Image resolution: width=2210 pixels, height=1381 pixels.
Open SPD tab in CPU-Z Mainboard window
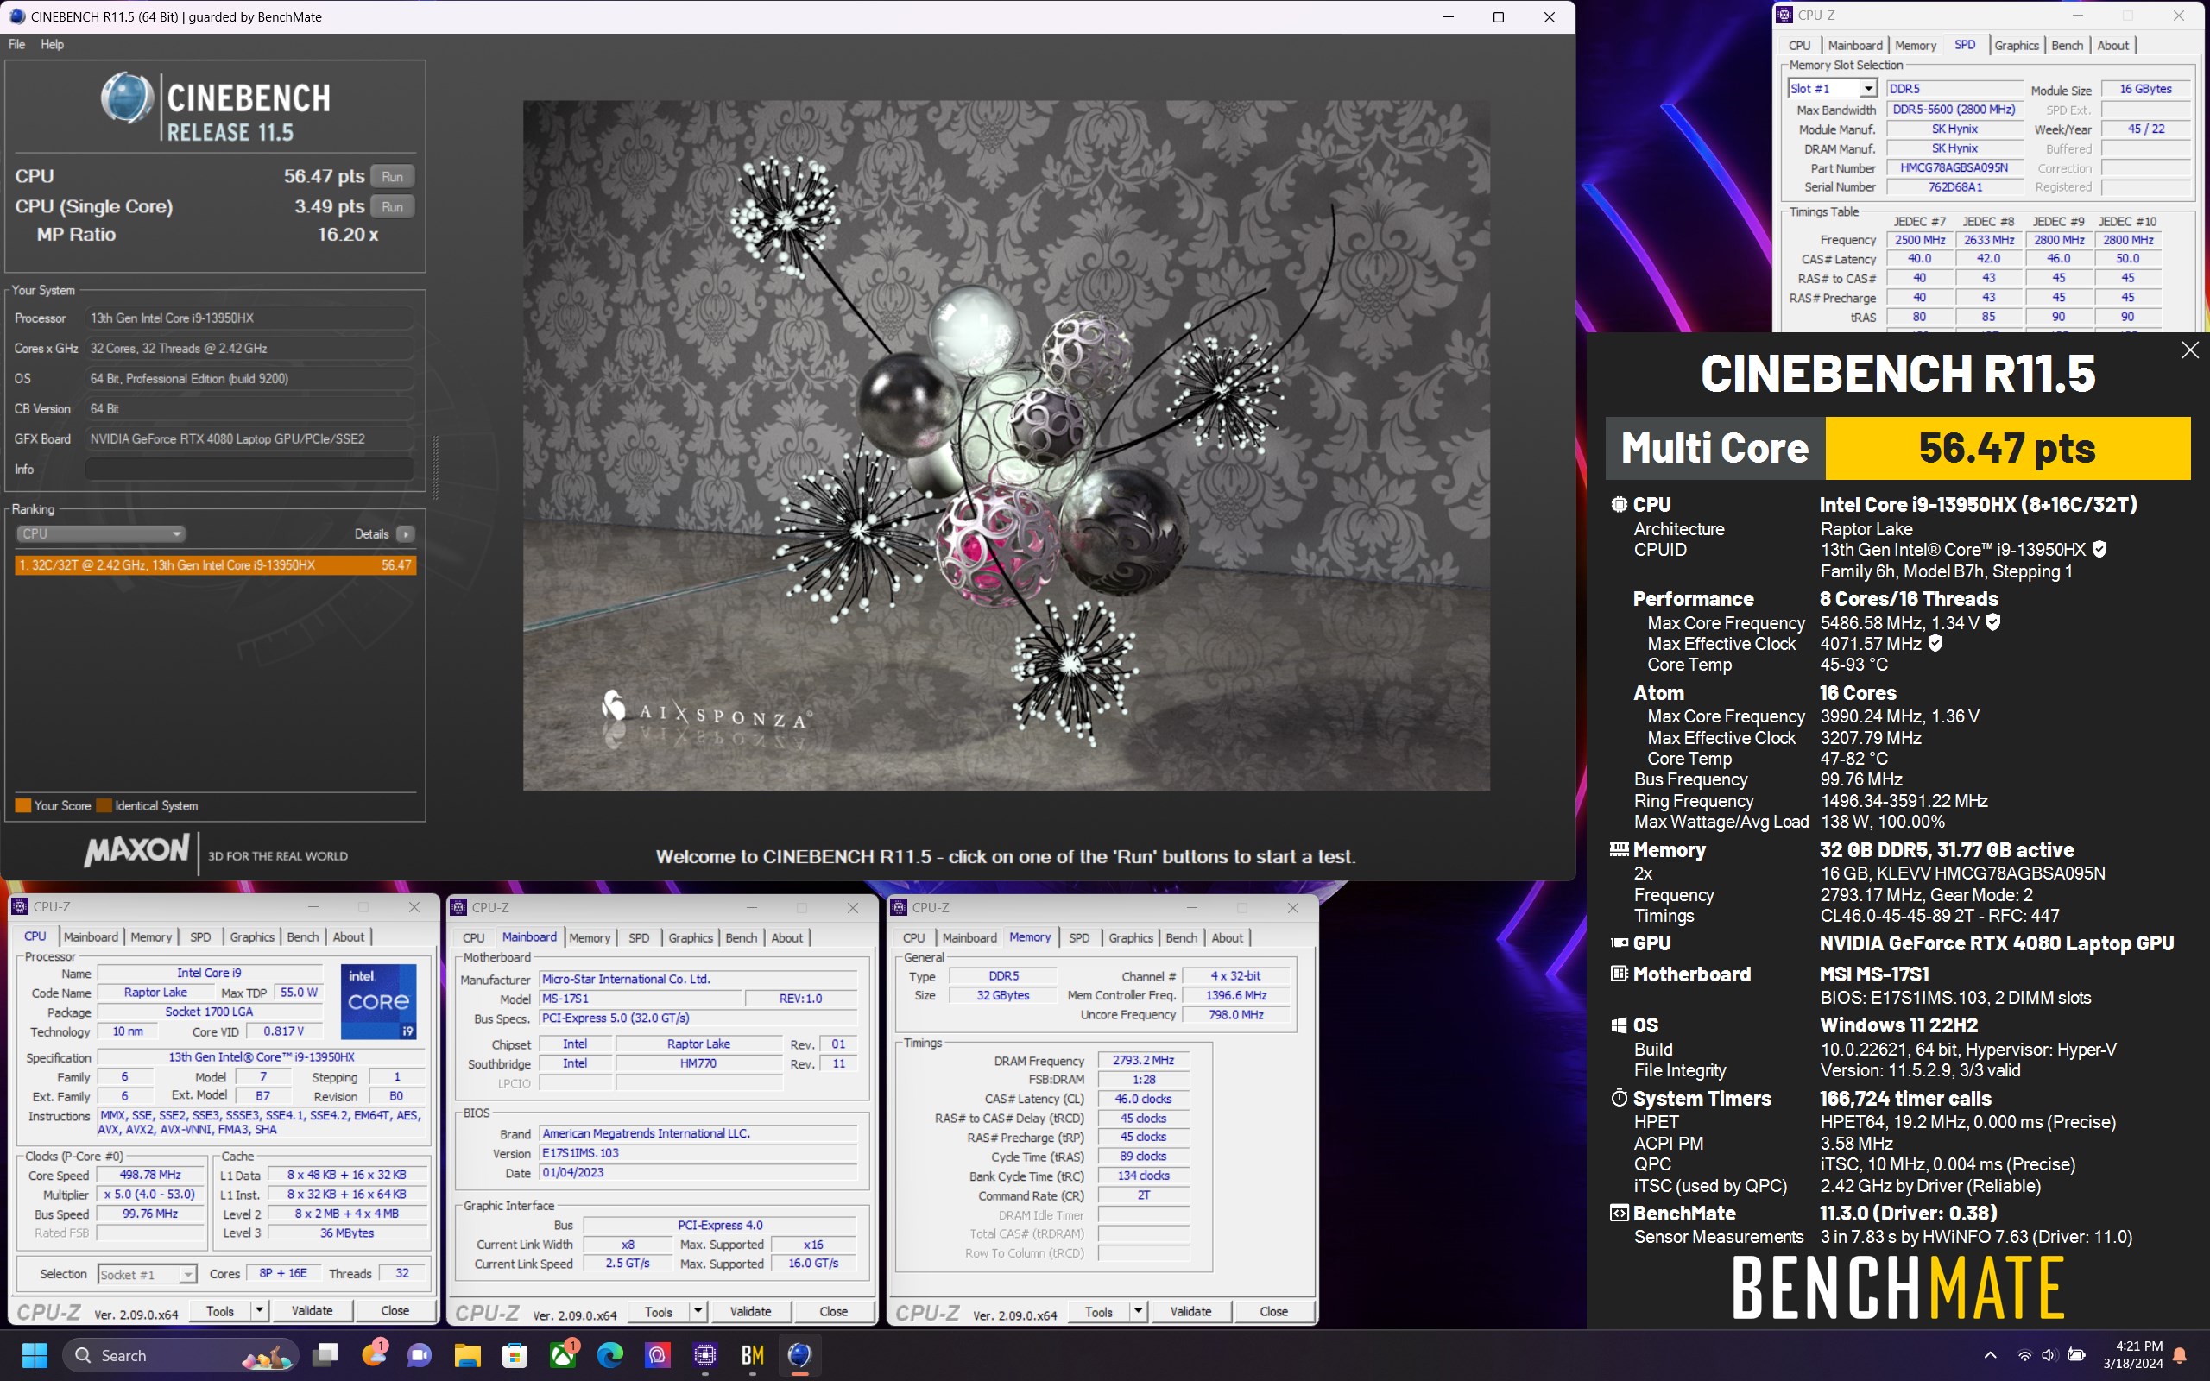(x=639, y=938)
